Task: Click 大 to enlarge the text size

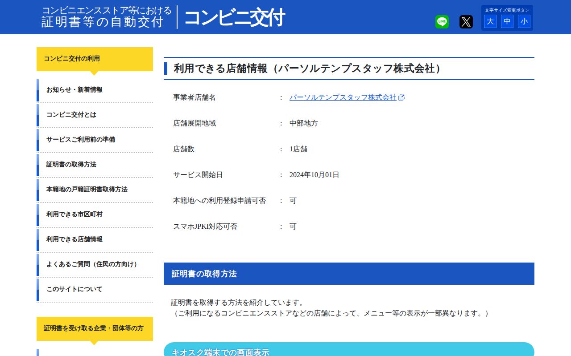Action: 490,21
